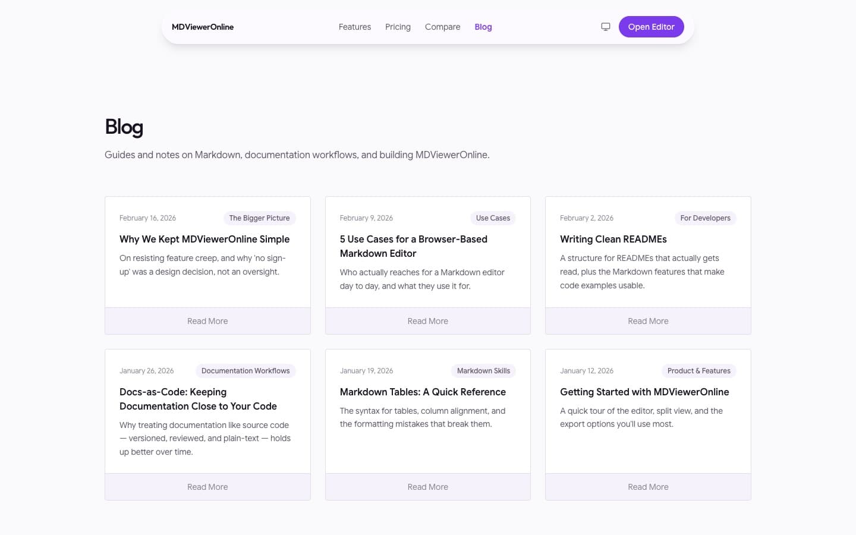856x535 pixels.
Task: Click the date 'January 19, 2026'
Action: tap(366, 371)
